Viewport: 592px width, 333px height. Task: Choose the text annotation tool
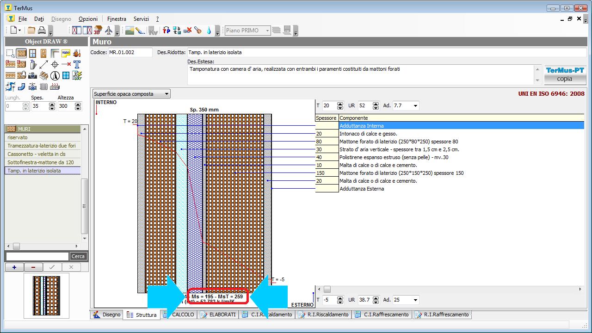coord(77,64)
